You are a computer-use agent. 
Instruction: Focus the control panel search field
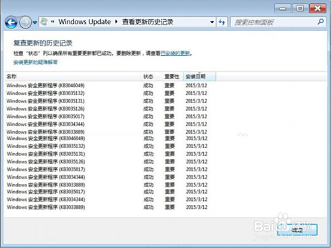click(x=275, y=22)
